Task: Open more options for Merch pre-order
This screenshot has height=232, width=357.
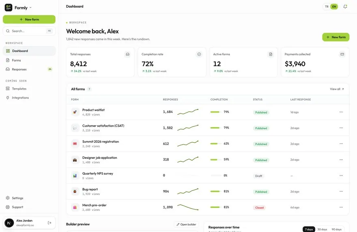Action: pyautogui.click(x=341, y=207)
